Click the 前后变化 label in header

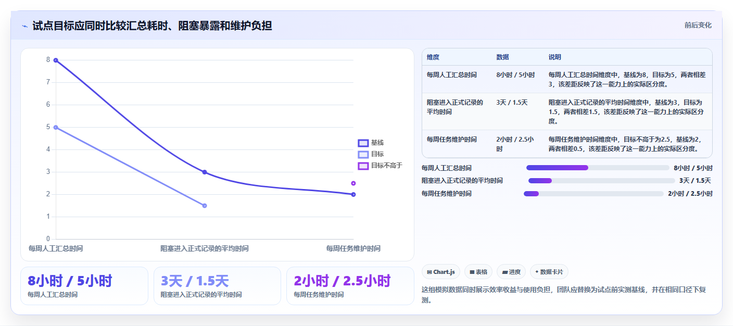[698, 26]
